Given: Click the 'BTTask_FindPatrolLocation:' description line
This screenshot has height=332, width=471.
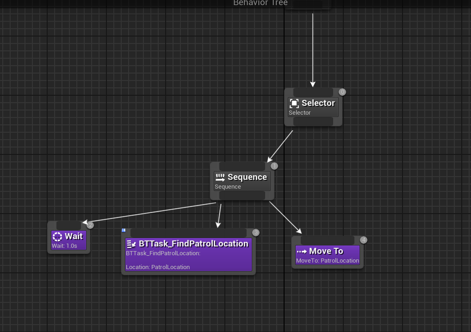Looking at the screenshot, I should coord(163,253).
